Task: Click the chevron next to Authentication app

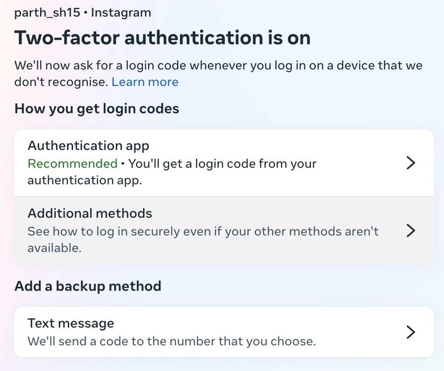Action: [411, 162]
